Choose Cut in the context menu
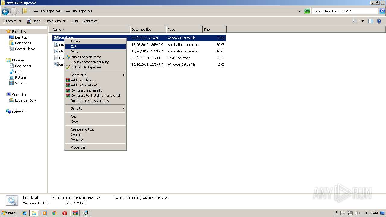 [96, 116]
